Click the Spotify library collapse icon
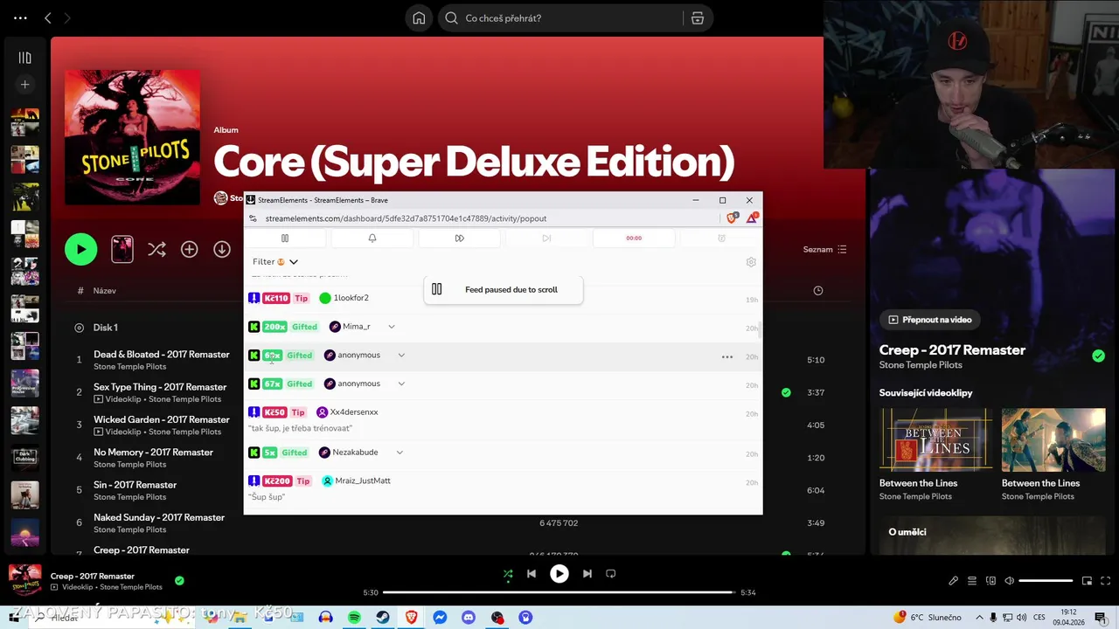This screenshot has height=629, width=1119. click(x=24, y=58)
